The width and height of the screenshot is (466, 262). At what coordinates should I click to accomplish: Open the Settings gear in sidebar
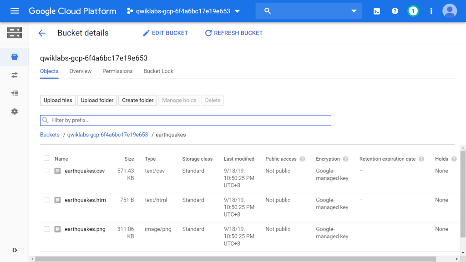[x=15, y=111]
